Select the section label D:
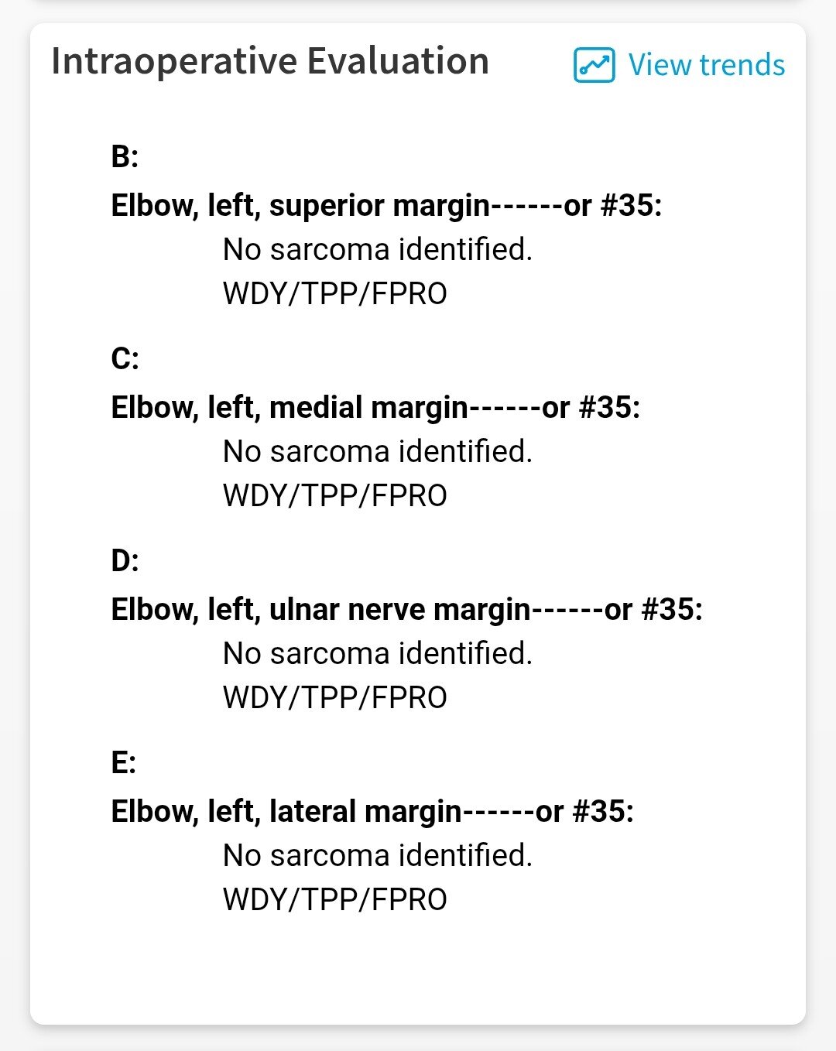This screenshot has width=836, height=1051. click(125, 560)
